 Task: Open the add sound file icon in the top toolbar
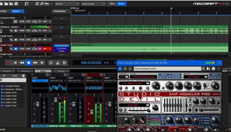(x=11, y=4)
